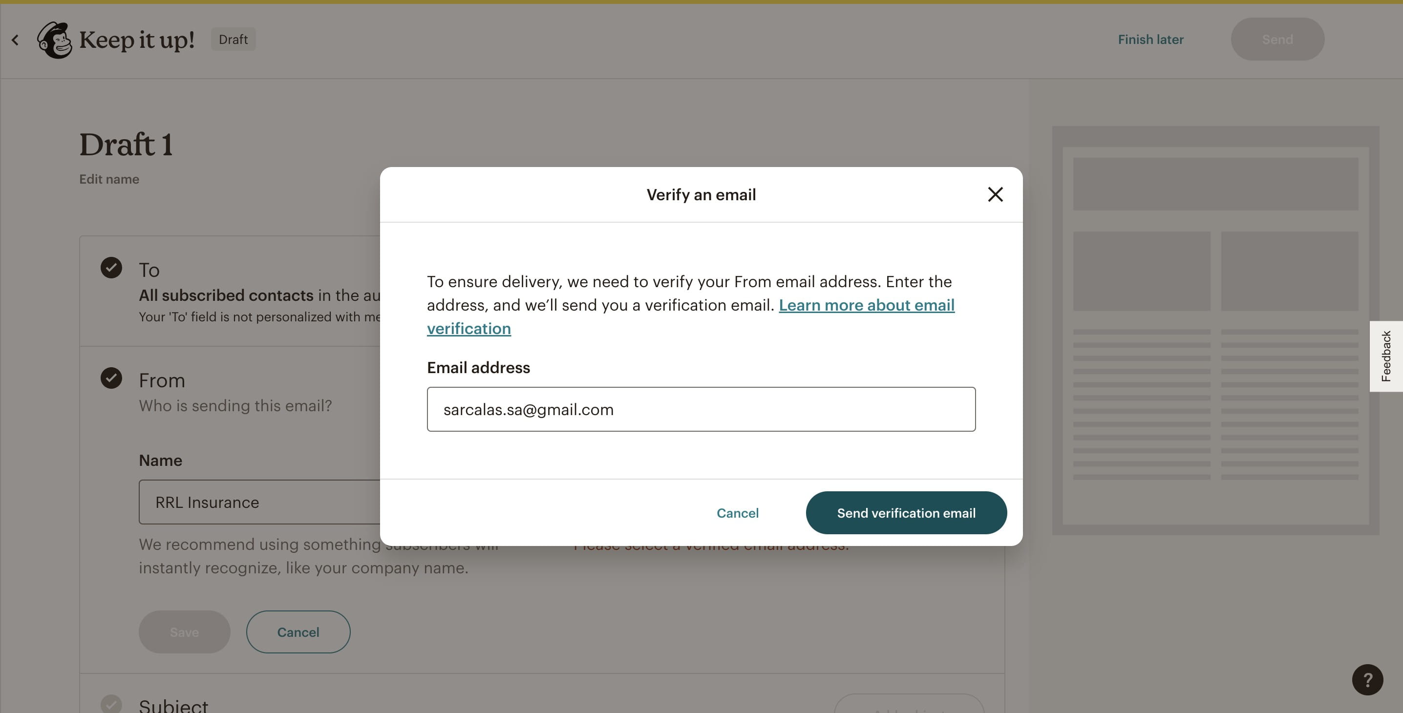Click the Mailchimp Freddie logo
The image size is (1403, 713).
tap(55, 39)
